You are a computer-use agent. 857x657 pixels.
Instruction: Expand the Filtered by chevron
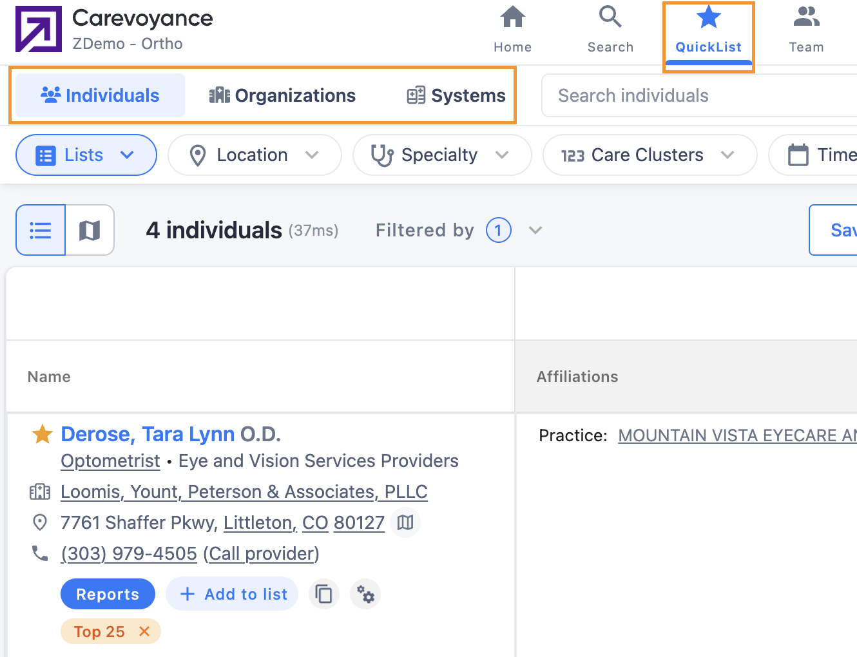click(535, 230)
